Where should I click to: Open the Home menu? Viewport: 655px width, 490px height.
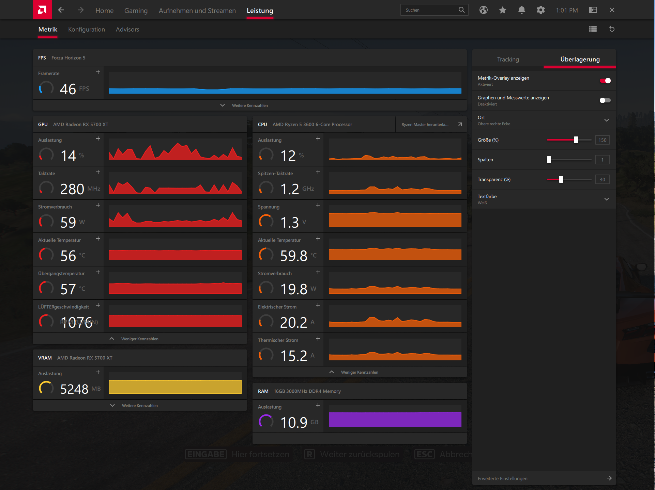tap(104, 11)
